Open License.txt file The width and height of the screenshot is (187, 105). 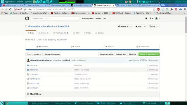(34, 74)
